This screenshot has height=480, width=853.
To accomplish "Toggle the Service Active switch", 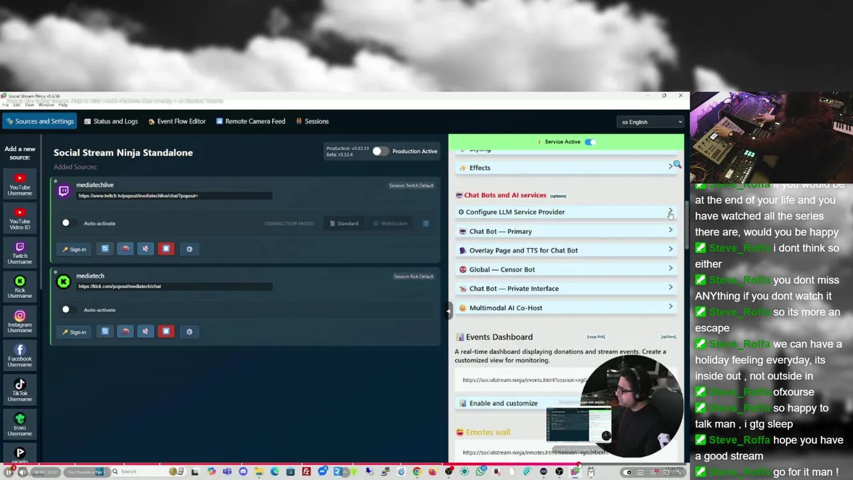I will (x=590, y=141).
